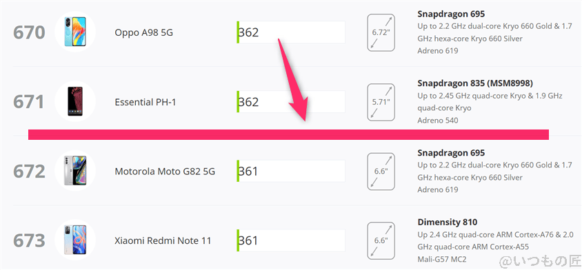Screen dimensions: 582x270
Task: Open the Essential PH-1 link
Action: click(145, 102)
